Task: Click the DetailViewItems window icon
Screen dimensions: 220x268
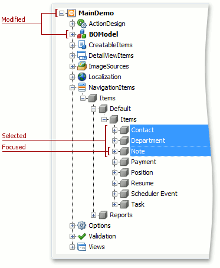Action: [82, 55]
